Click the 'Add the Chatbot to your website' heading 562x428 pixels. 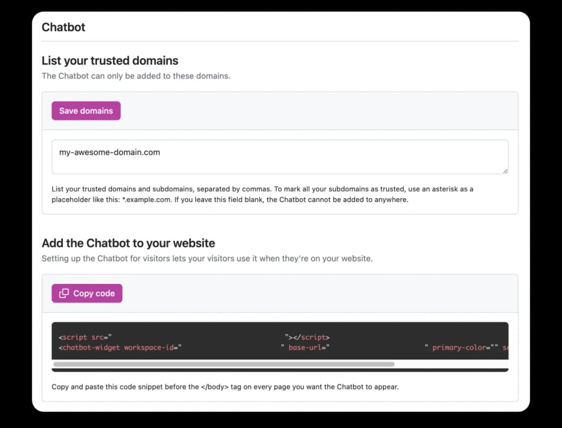(129, 243)
